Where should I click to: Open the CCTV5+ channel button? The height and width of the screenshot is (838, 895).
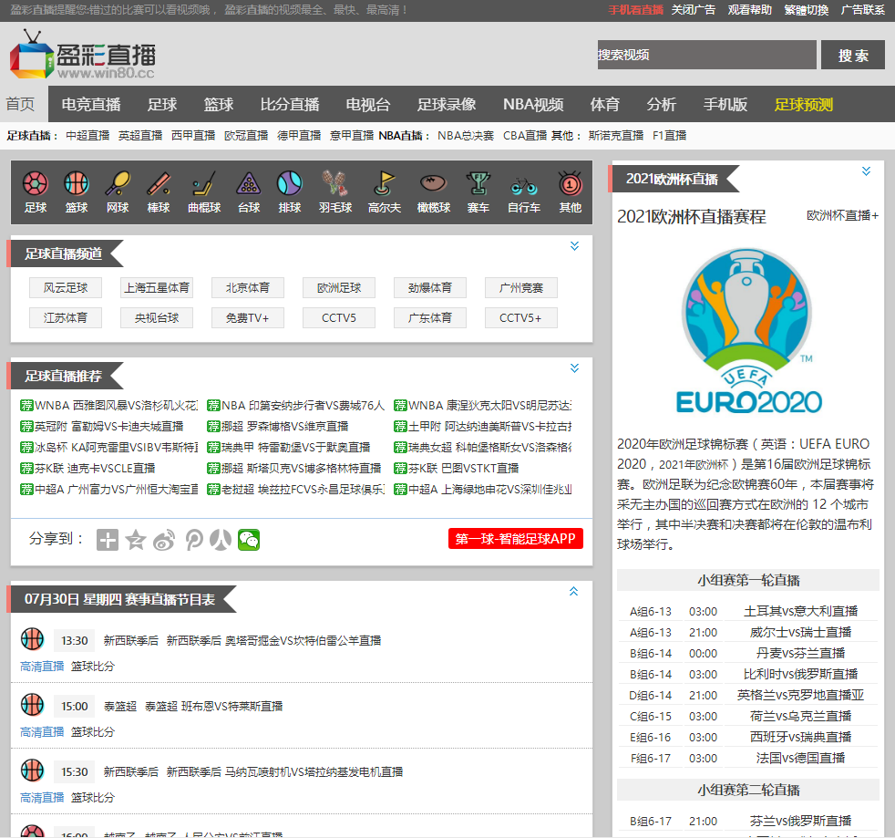click(x=520, y=318)
